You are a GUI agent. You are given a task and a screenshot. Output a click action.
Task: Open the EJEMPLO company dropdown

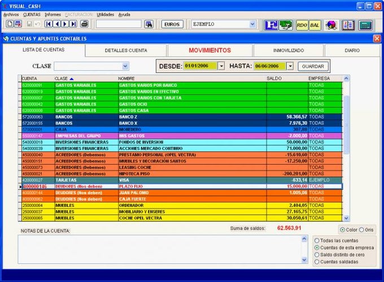tap(252, 24)
